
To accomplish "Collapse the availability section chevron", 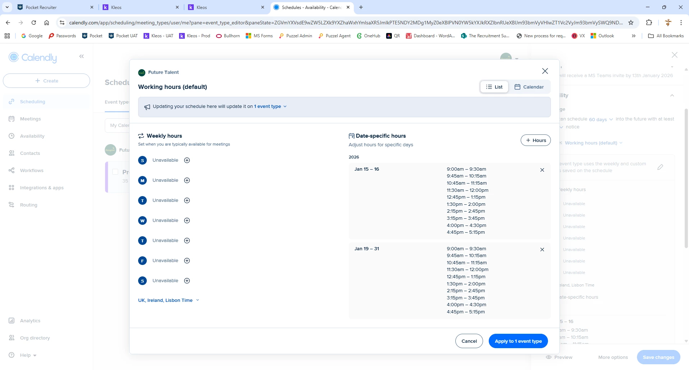I will [x=672, y=95].
